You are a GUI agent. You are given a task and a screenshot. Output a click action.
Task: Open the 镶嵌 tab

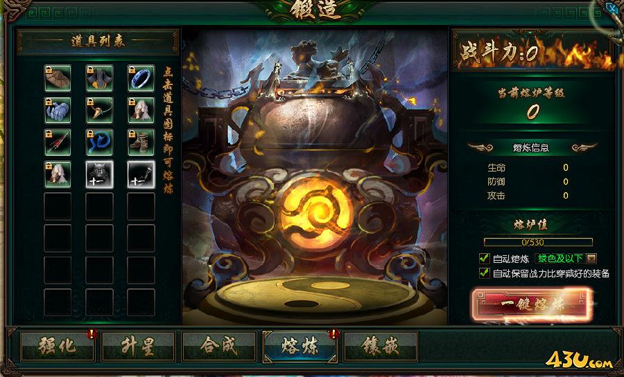[381, 347]
